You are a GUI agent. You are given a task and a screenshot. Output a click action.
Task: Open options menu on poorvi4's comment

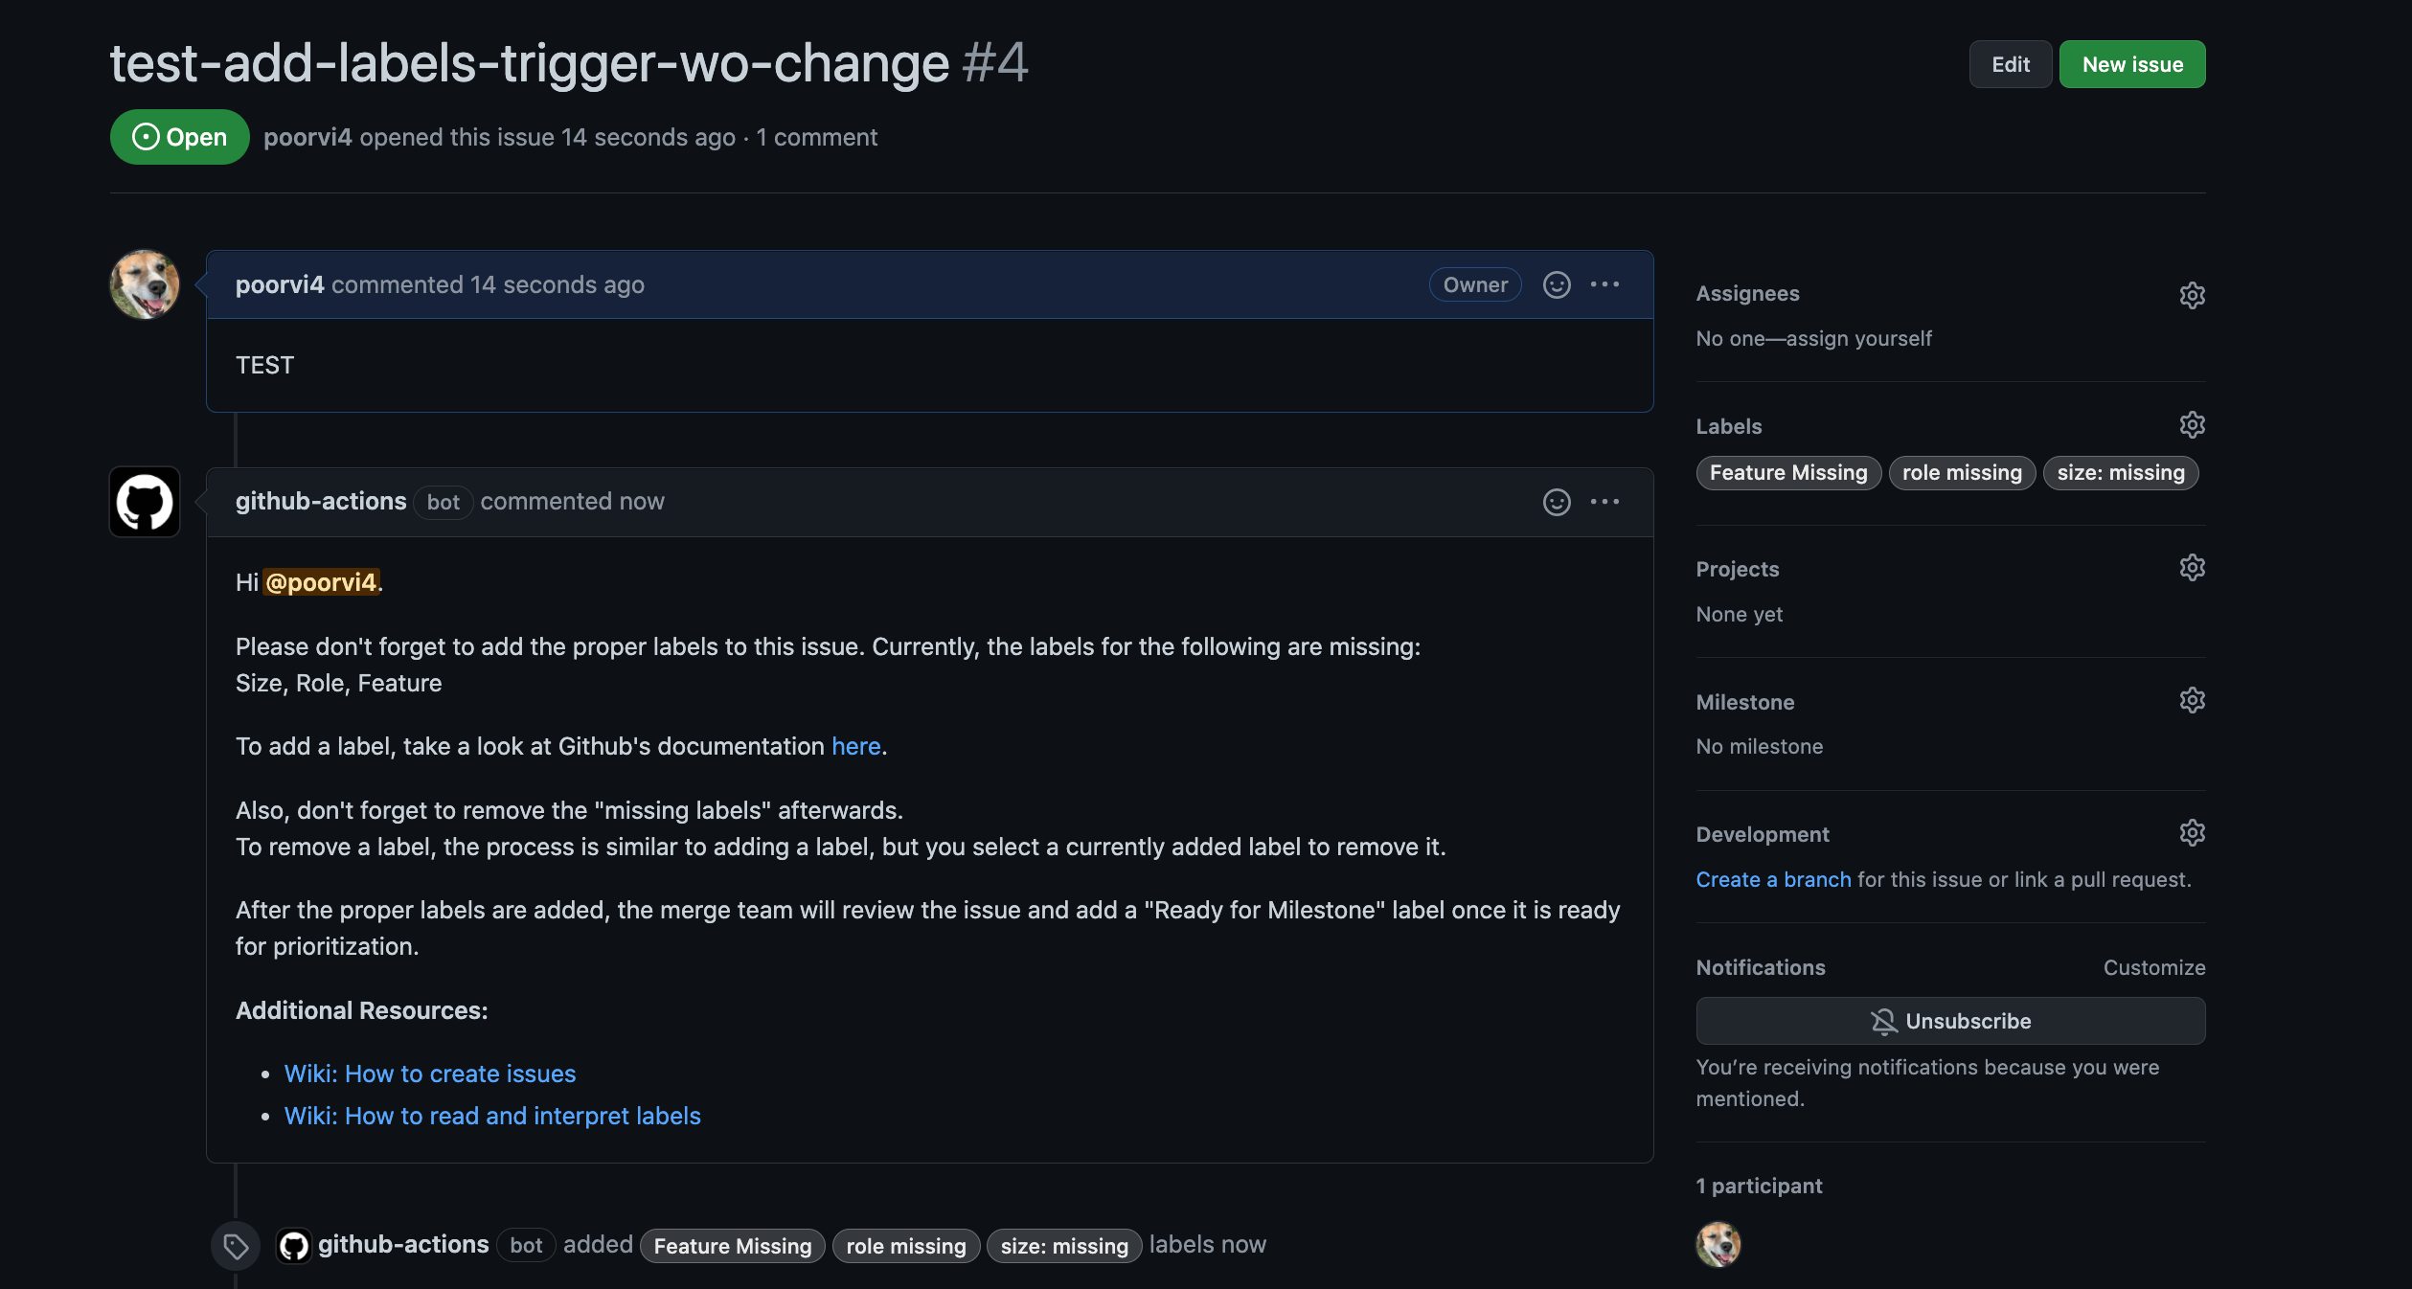[x=1604, y=284]
